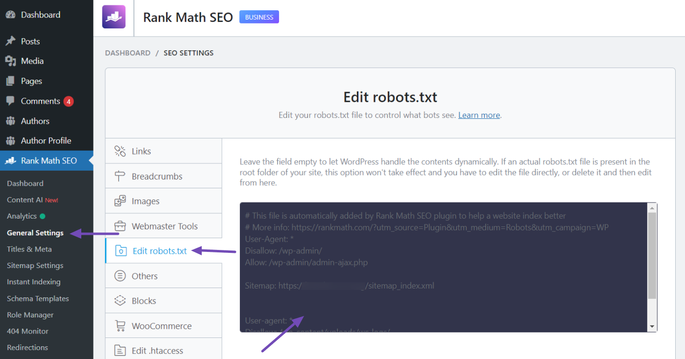The height and width of the screenshot is (359, 685).
Task: Click the Media icon in sidebar
Action: (x=10, y=61)
